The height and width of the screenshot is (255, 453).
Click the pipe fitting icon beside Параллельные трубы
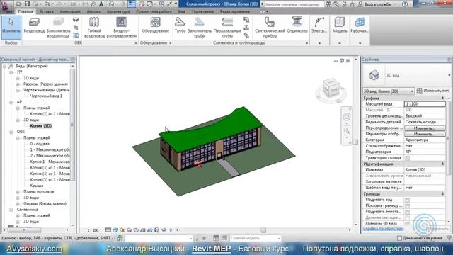(x=246, y=20)
